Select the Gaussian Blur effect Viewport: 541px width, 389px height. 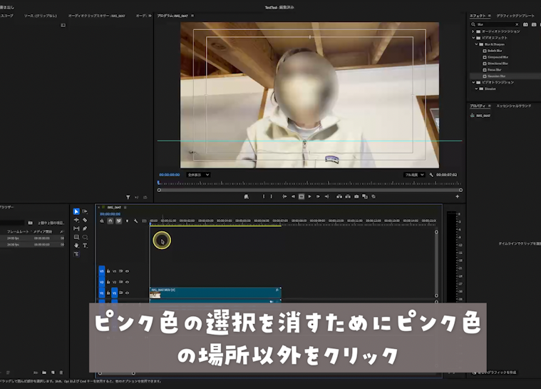pos(496,76)
